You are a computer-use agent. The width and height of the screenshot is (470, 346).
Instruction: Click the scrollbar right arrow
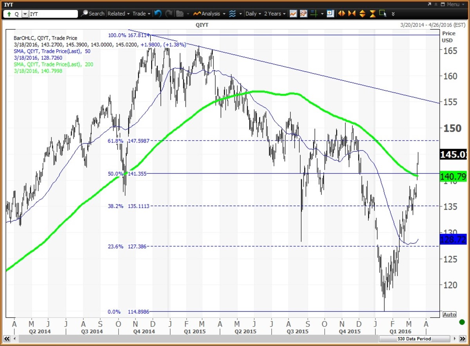tap(454, 339)
